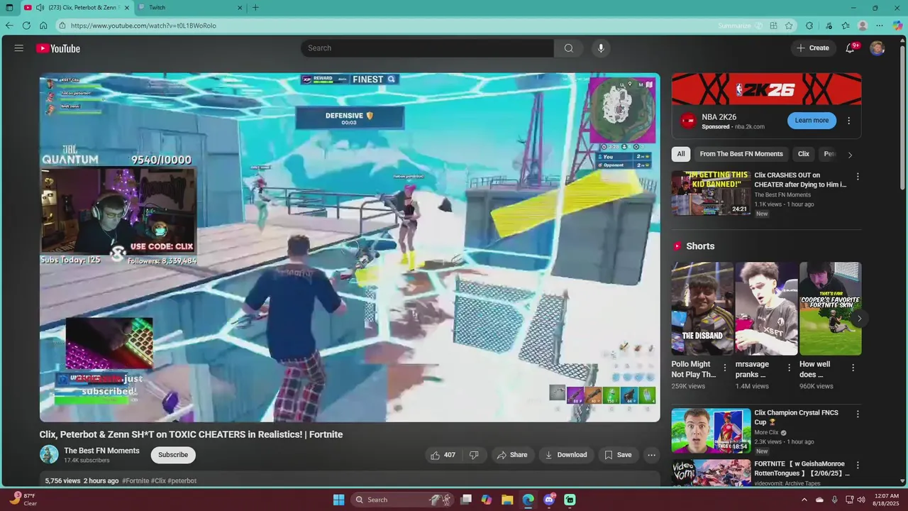Show next Shorts with the arrow
The image size is (908, 511).
click(x=859, y=318)
